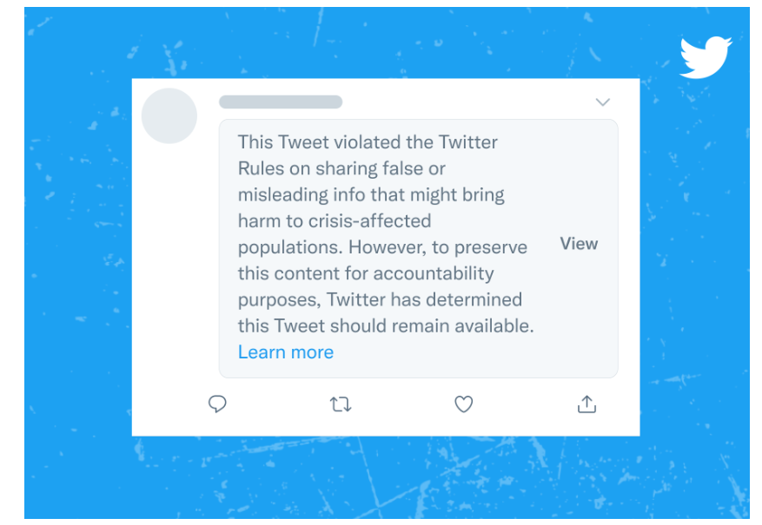This screenshot has height=525, width=762.
Task: Expand the tweet options chevron
Action: pyautogui.click(x=602, y=102)
